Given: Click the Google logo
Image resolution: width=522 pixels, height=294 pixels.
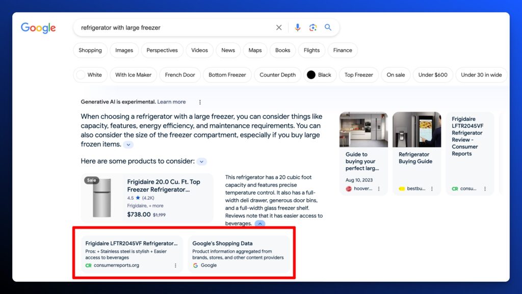Looking at the screenshot, I should 38,28.
